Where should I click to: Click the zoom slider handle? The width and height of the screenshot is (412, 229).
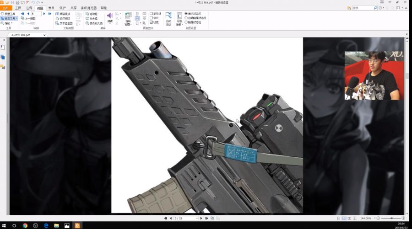[391, 218]
